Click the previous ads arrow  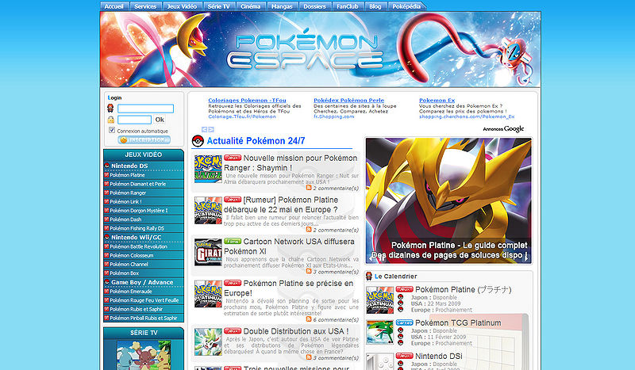pos(205,129)
